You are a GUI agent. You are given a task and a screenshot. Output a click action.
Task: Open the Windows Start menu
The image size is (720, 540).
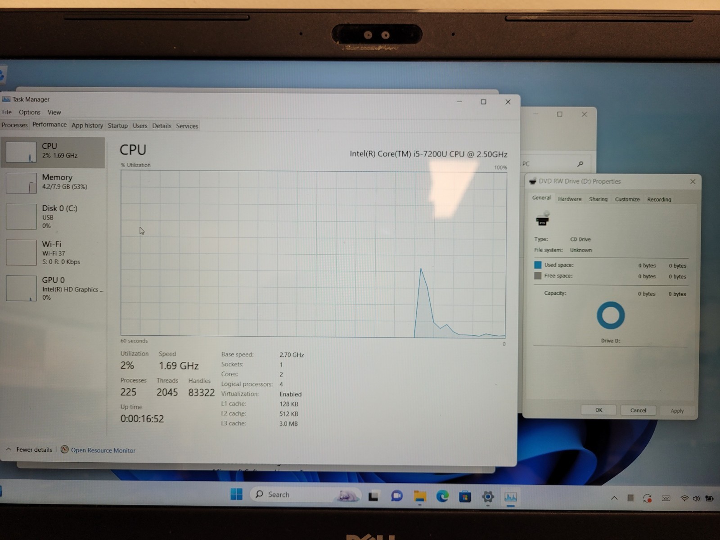236,494
